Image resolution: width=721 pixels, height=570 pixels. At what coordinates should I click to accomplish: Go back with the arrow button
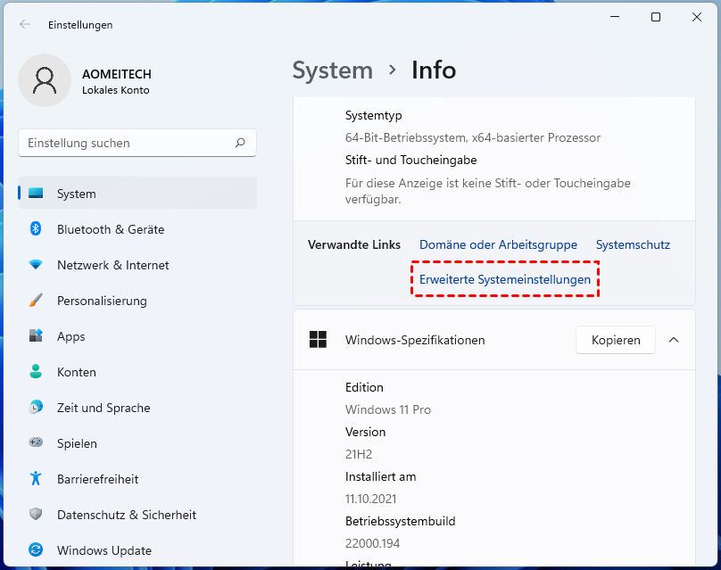24,25
